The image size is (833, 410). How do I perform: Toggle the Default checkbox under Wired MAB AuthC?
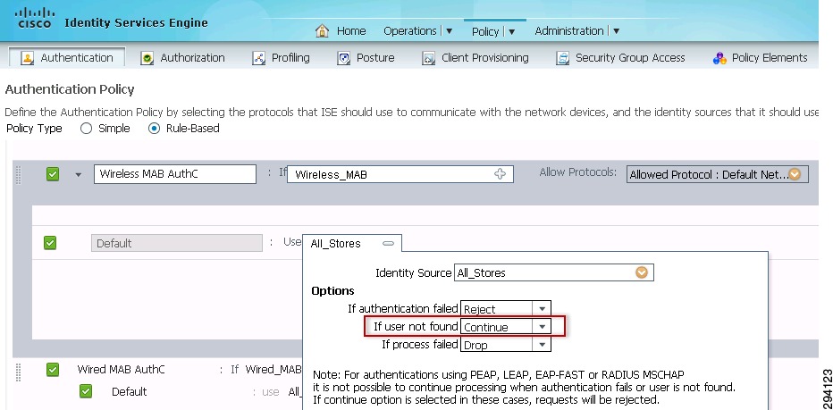[x=86, y=391]
